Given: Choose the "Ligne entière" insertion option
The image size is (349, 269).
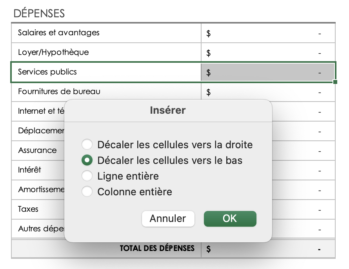Looking at the screenshot, I should tap(87, 176).
